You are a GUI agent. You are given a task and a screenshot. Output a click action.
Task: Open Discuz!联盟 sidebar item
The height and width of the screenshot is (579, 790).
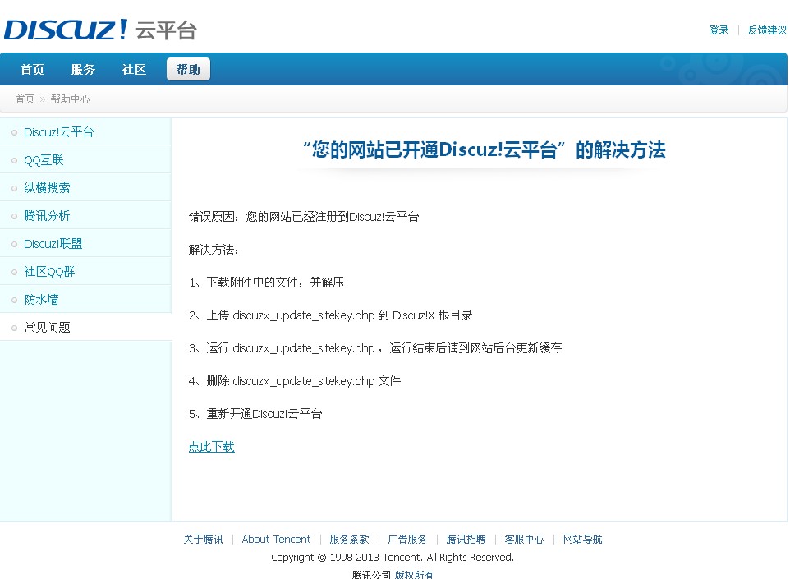click(x=53, y=244)
